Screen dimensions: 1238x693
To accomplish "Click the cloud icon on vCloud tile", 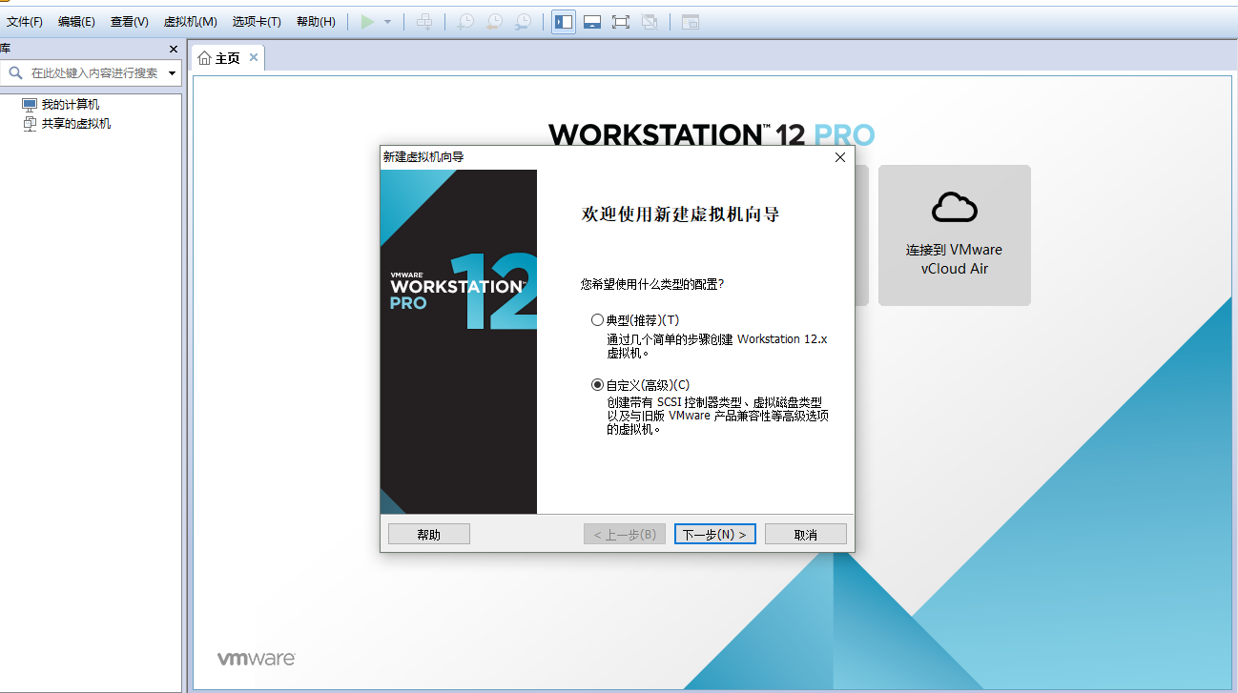I will pos(955,206).
